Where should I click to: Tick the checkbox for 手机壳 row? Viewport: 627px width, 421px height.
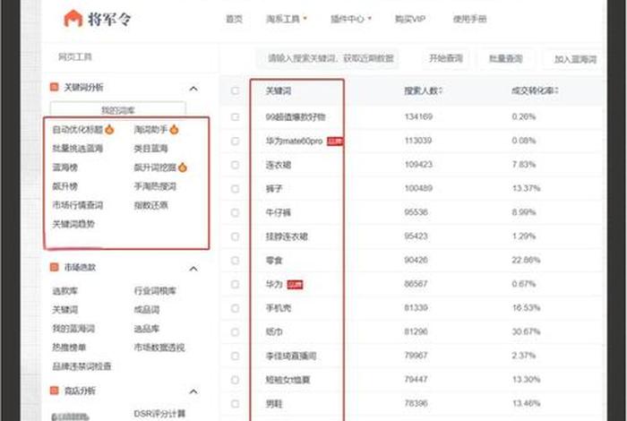[x=235, y=308]
